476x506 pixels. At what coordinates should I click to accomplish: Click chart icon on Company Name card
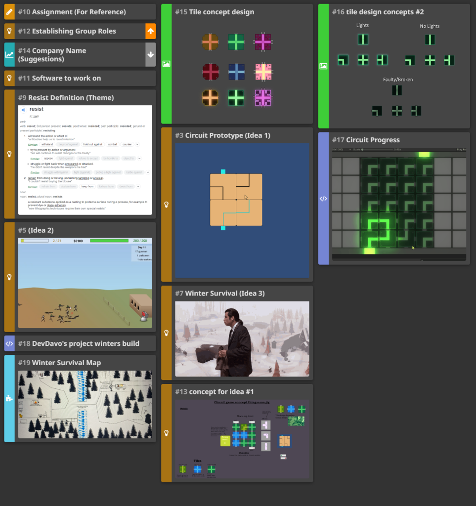coord(9,54)
